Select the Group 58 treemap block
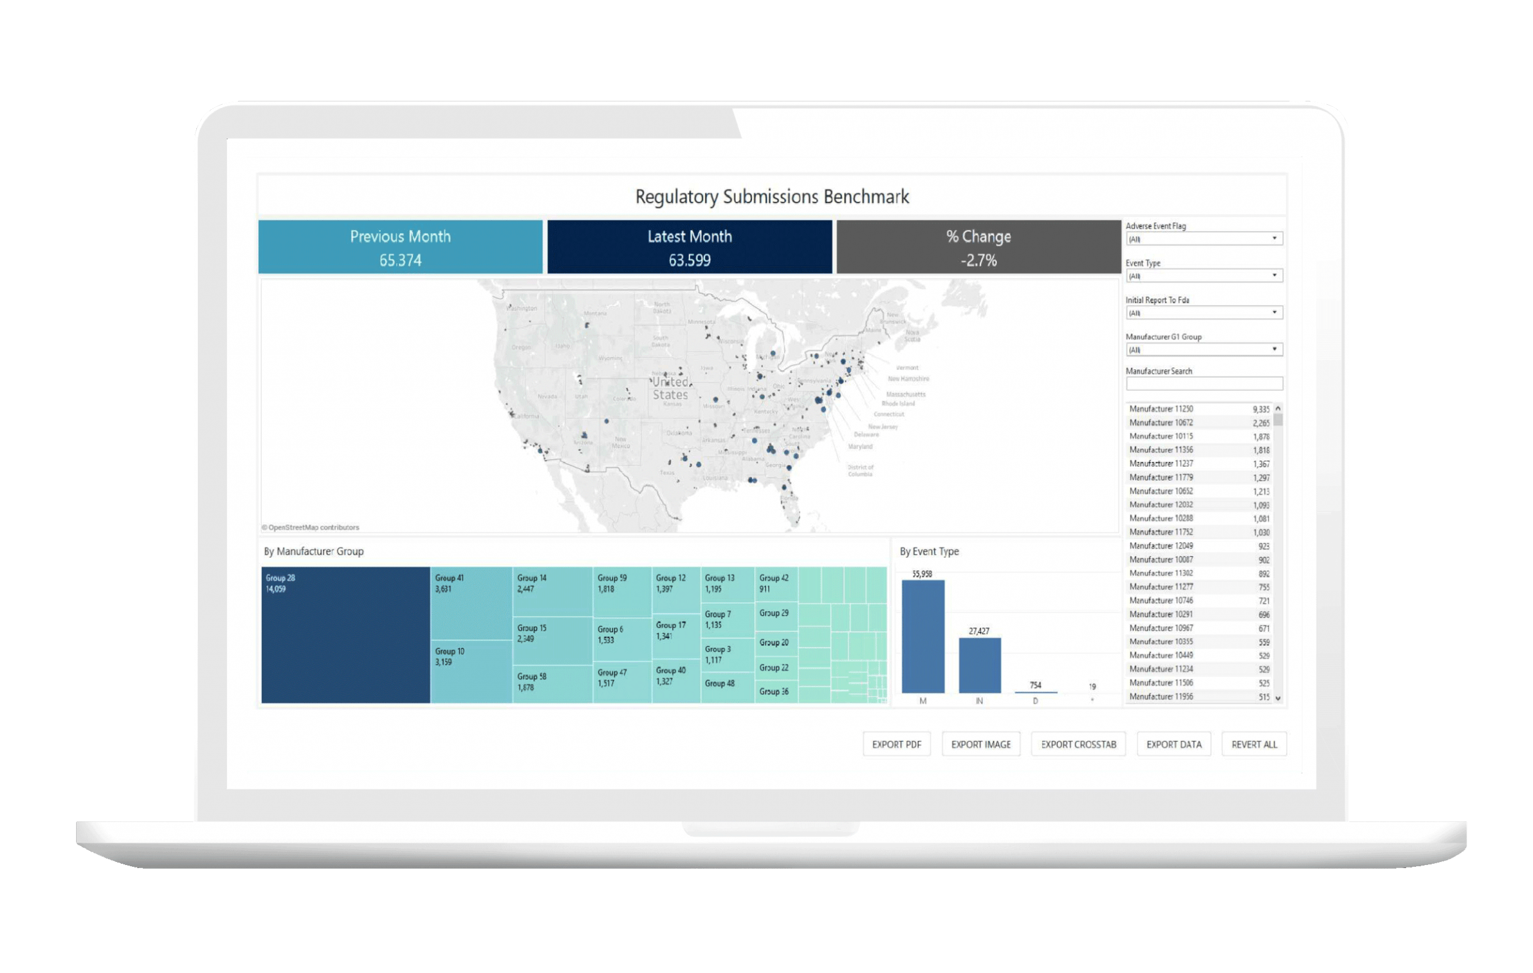This screenshot has height=973, width=1533. click(x=552, y=685)
